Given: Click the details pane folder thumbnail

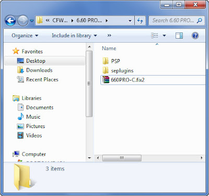Looking at the screenshot, I should click(22, 177).
